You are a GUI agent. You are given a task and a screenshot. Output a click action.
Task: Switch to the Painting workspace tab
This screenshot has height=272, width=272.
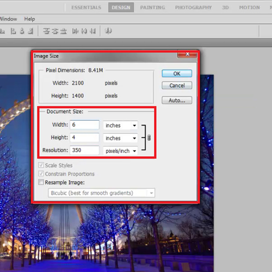[152, 8]
